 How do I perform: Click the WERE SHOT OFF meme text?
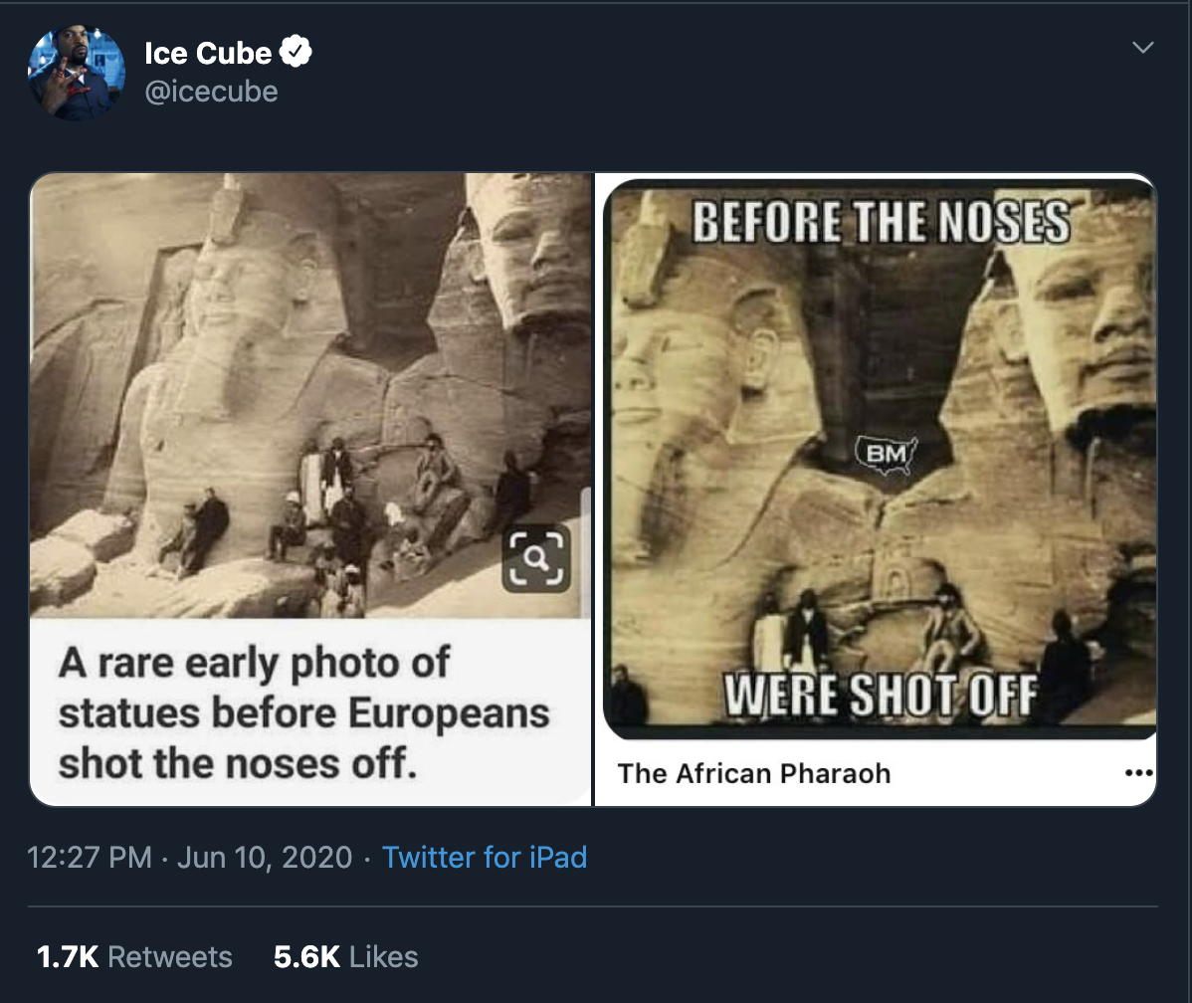(880, 694)
